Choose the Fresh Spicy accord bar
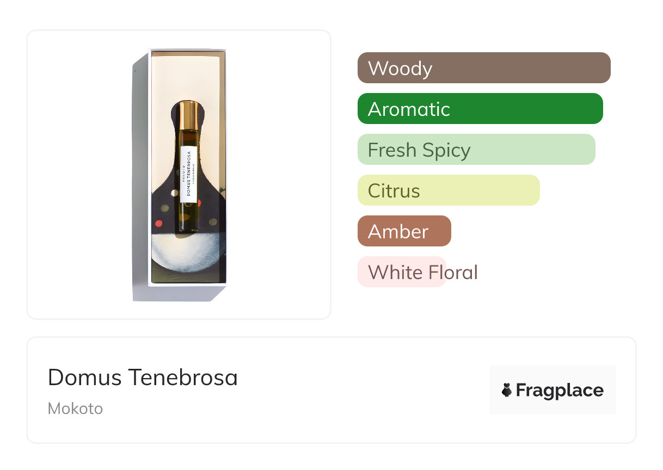Image resolution: width=663 pixels, height=470 pixels. click(476, 150)
